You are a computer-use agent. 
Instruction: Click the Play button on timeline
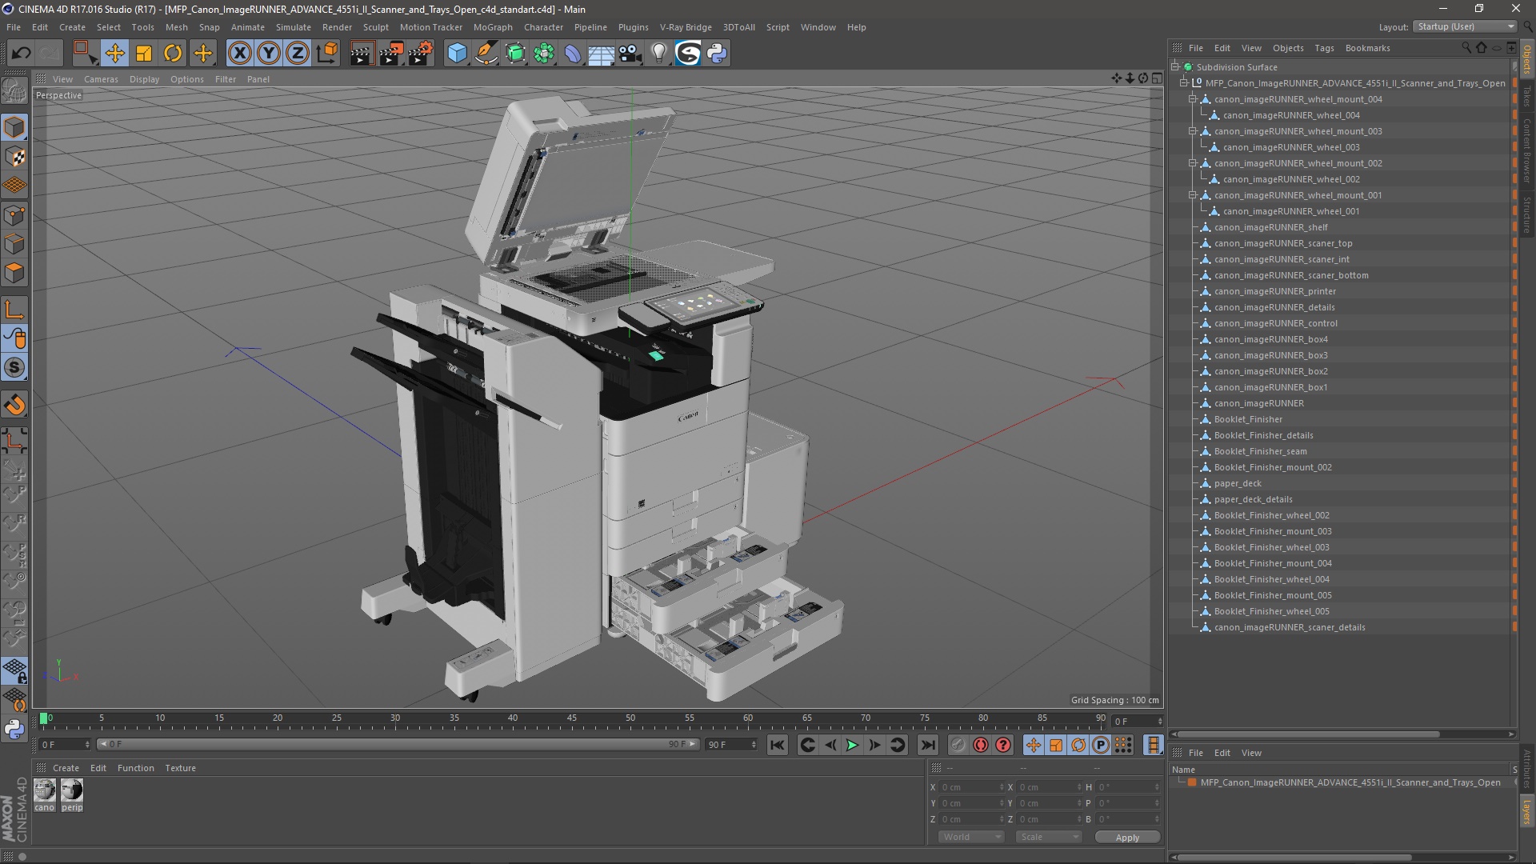coord(852,745)
